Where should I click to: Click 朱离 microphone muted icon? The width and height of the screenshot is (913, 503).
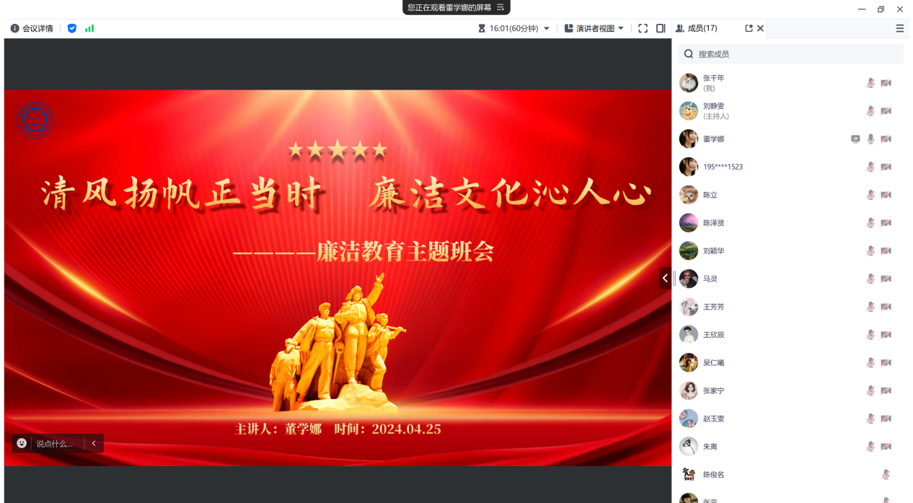(x=870, y=447)
